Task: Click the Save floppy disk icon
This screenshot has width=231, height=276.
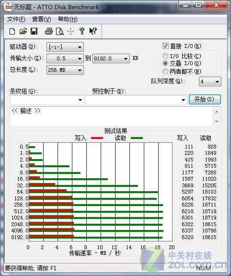Action: click(x=34, y=31)
